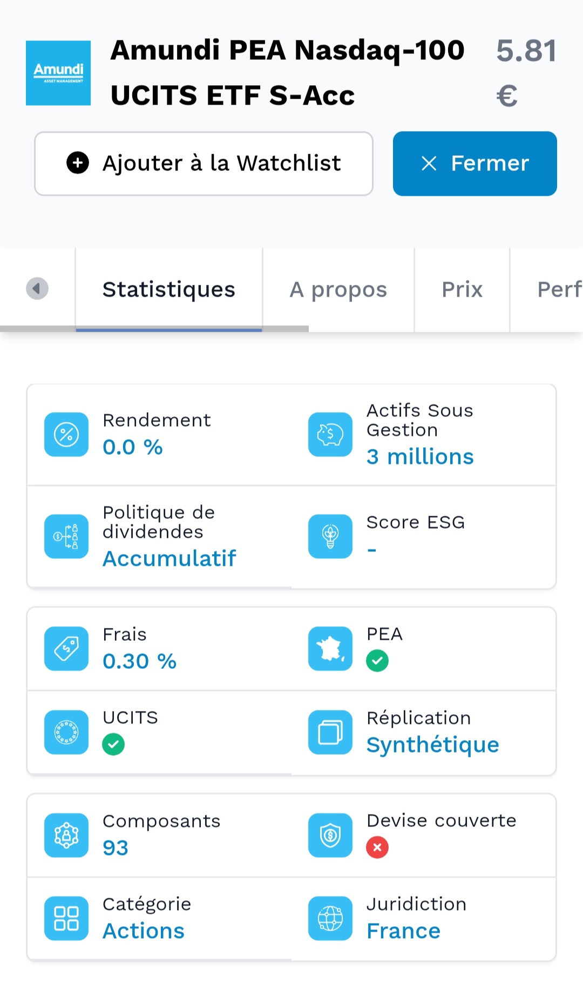The image size is (583, 1005).
Task: Click the PEA France map icon
Action: 330,648
